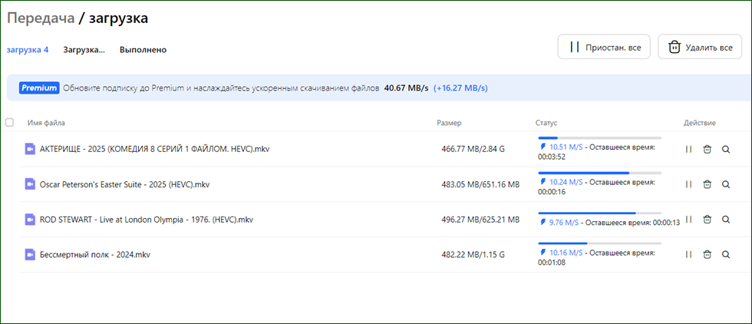This screenshot has height=324, width=752.
Task: Click video file icon of Бессмертный полк
Action: (30, 254)
